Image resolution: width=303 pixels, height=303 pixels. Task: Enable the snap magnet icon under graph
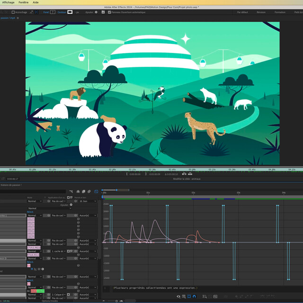pyautogui.click(x=194, y=296)
